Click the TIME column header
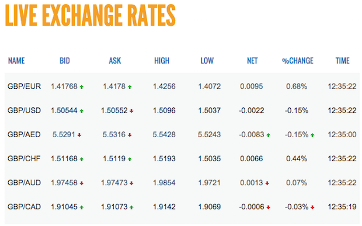362x226 pixels. pyautogui.click(x=342, y=61)
